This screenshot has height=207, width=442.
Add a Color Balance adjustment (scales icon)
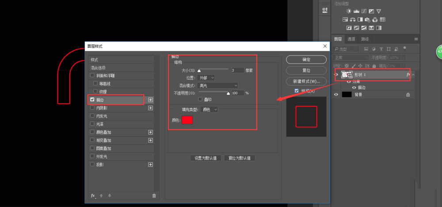point(353,19)
